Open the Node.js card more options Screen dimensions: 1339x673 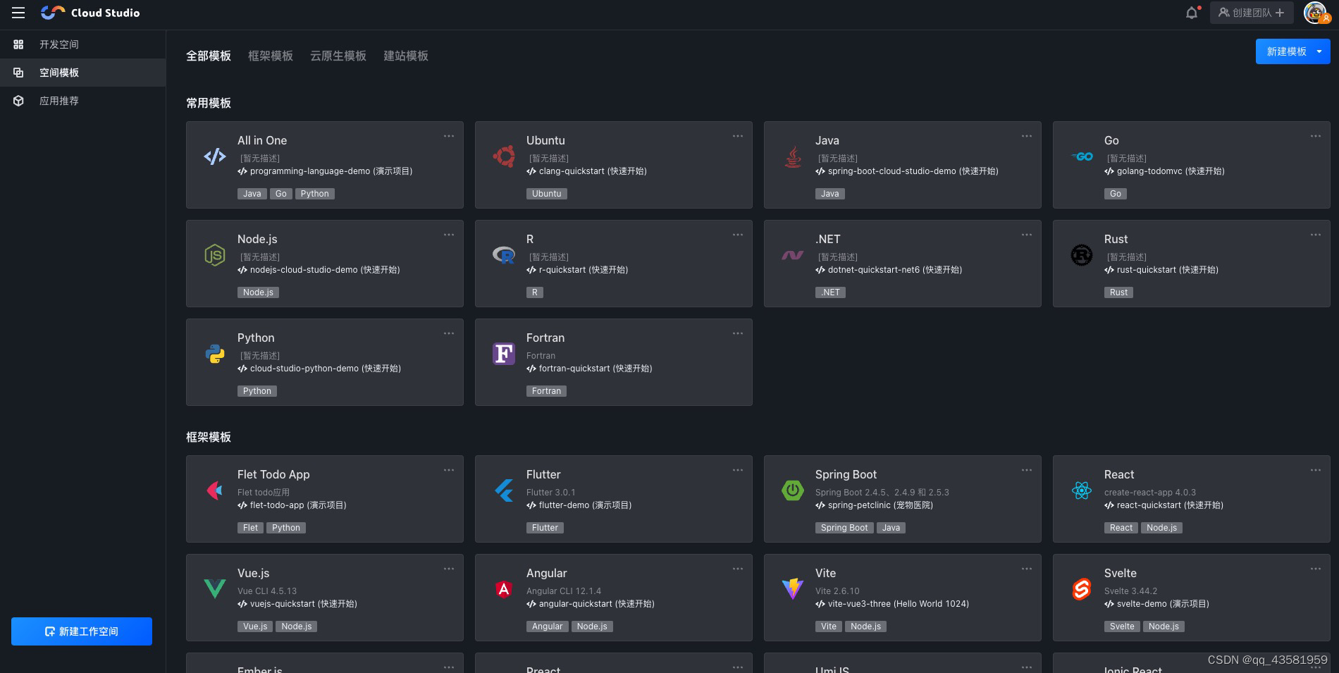(x=449, y=235)
